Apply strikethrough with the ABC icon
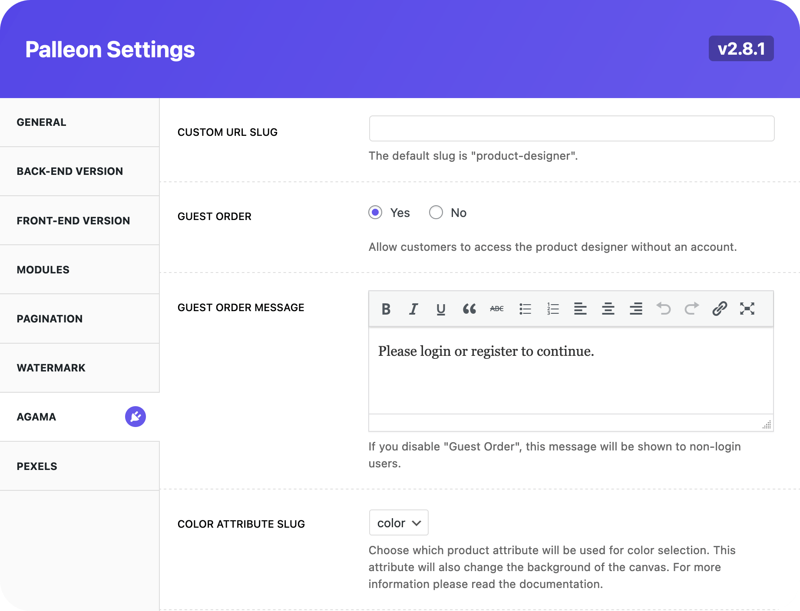 (497, 309)
